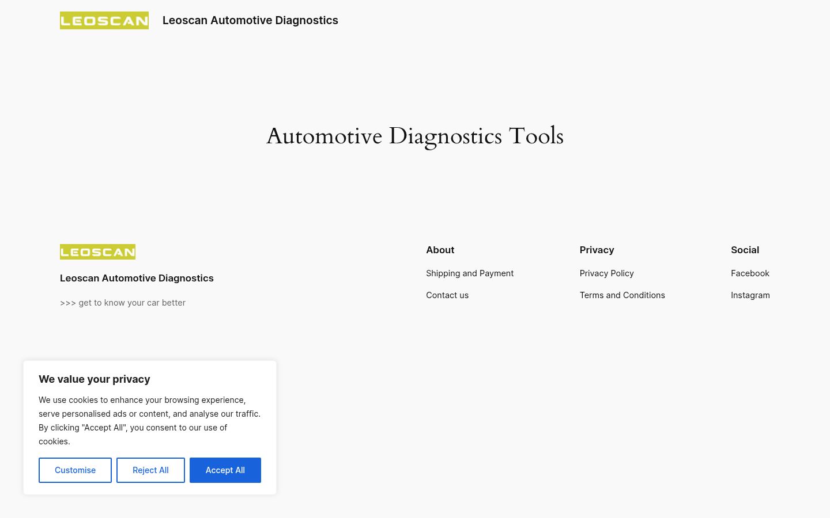Open the footer Leoscan Automotive Diagnostics link
Viewport: 830px width, 518px height.
click(137, 278)
